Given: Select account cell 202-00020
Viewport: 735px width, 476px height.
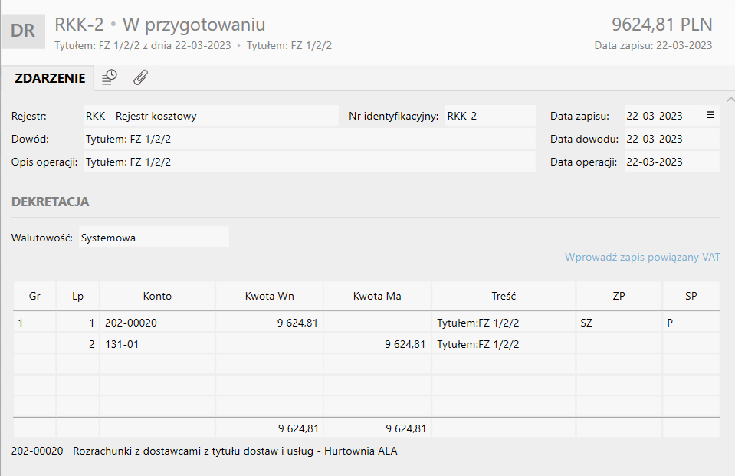Looking at the screenshot, I should tap(158, 323).
